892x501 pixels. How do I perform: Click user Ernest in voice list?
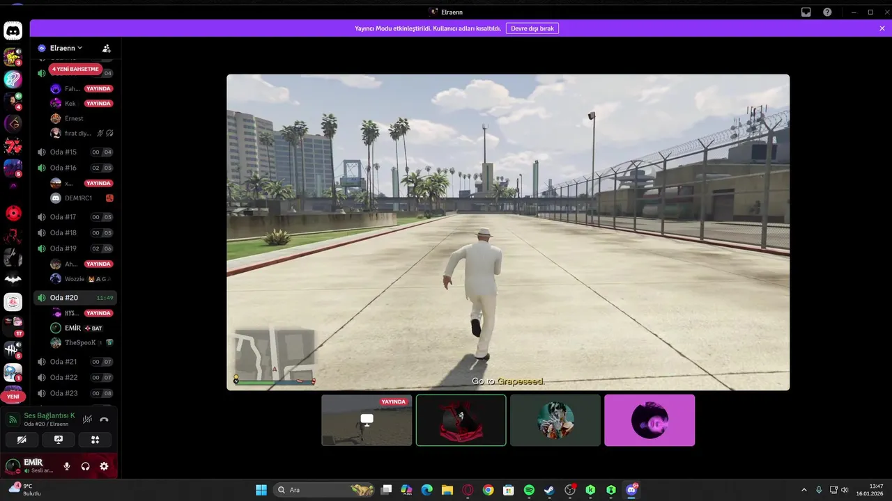(x=81, y=118)
